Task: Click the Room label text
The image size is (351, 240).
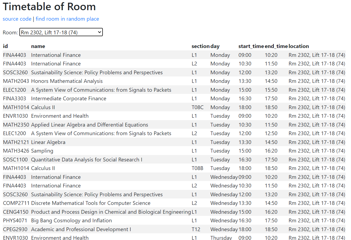Action: pyautogui.click(x=10, y=33)
